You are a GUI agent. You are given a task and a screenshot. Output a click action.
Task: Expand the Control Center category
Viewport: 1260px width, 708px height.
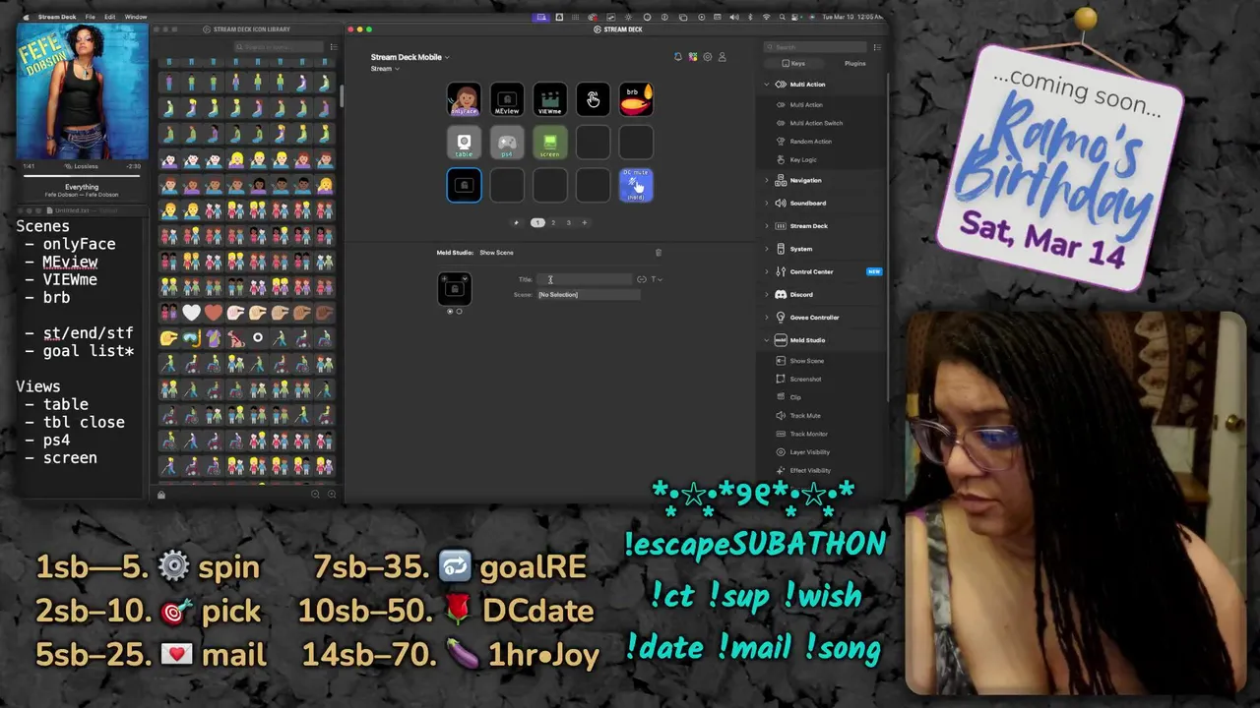tap(767, 271)
